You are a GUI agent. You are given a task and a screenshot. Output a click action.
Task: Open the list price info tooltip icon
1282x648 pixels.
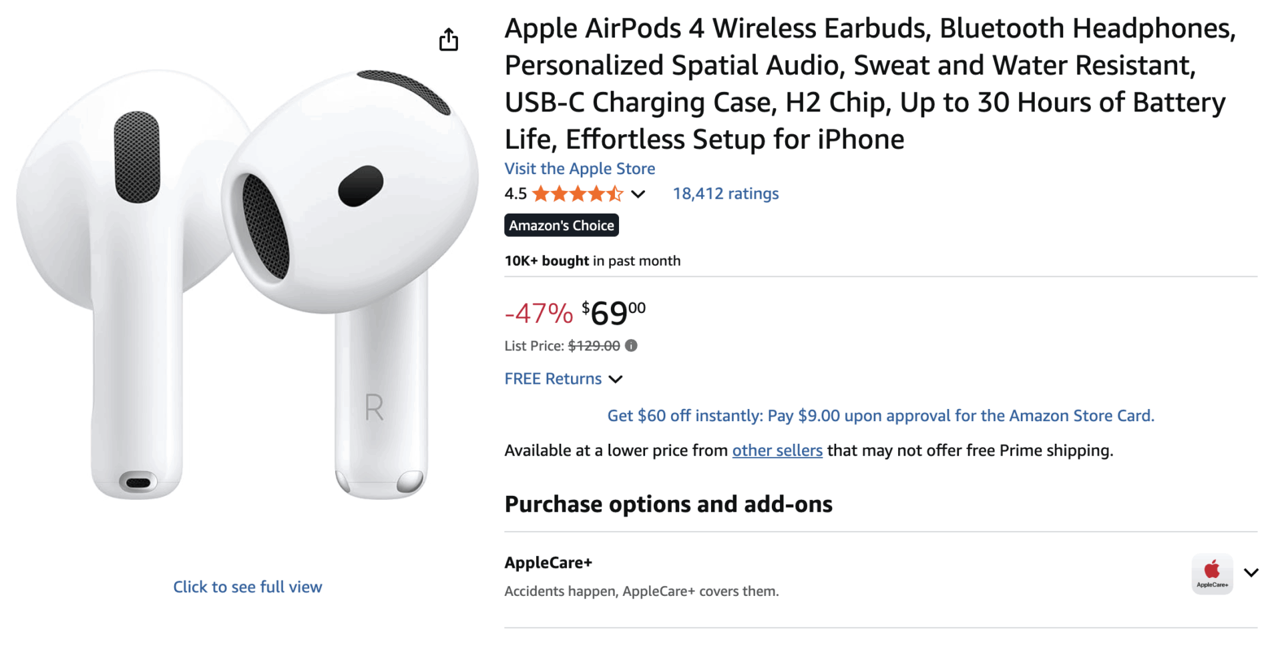(630, 346)
